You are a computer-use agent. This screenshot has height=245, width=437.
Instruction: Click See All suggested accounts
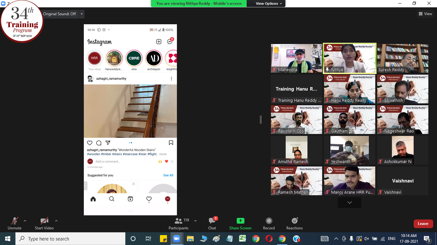(x=168, y=175)
